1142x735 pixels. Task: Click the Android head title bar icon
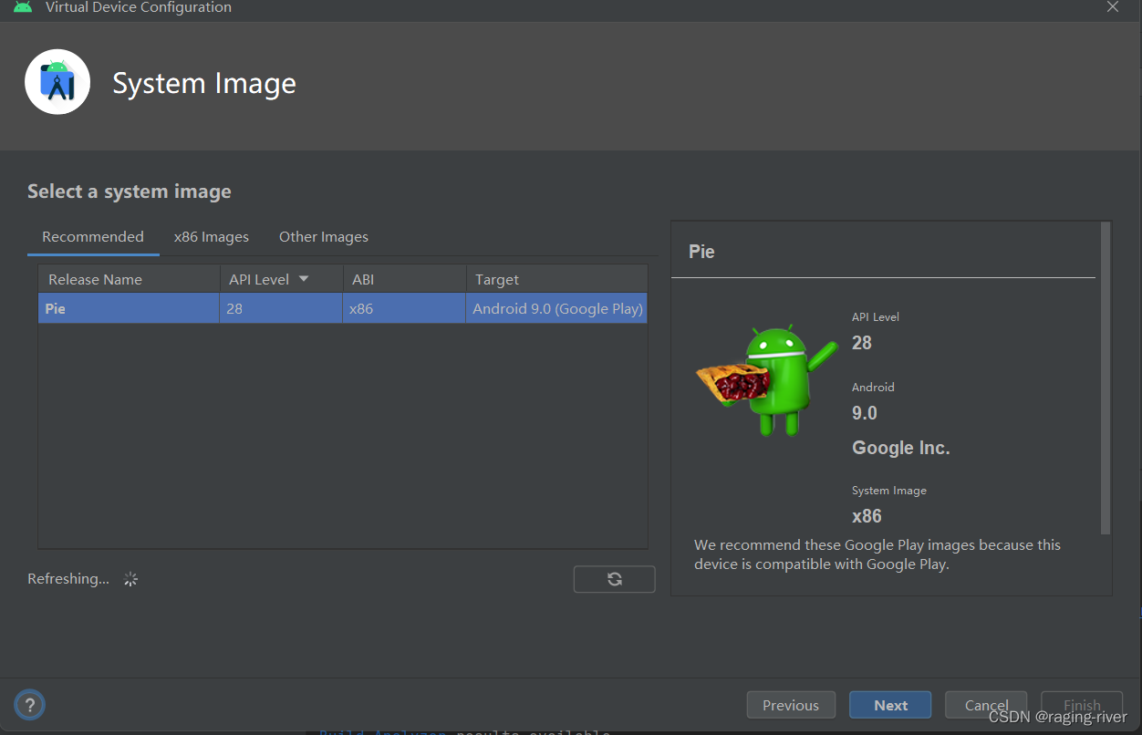point(23,7)
